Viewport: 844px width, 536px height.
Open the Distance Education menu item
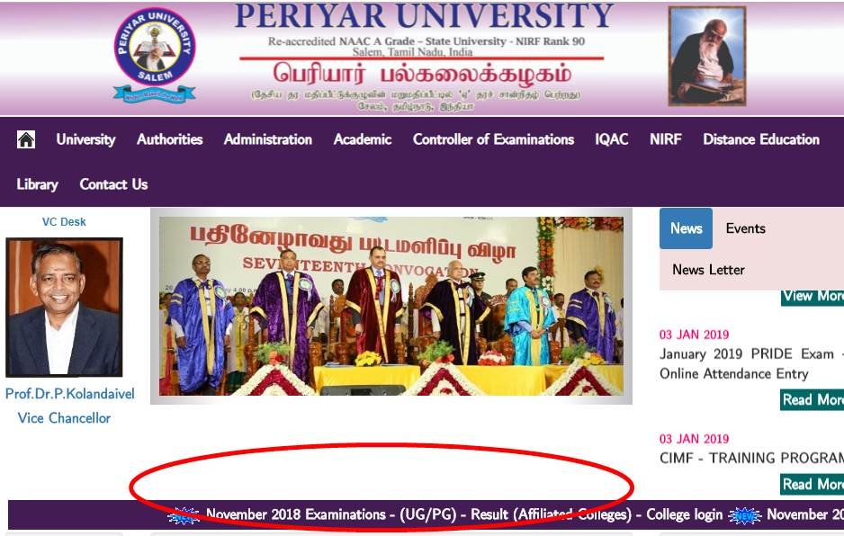760,139
